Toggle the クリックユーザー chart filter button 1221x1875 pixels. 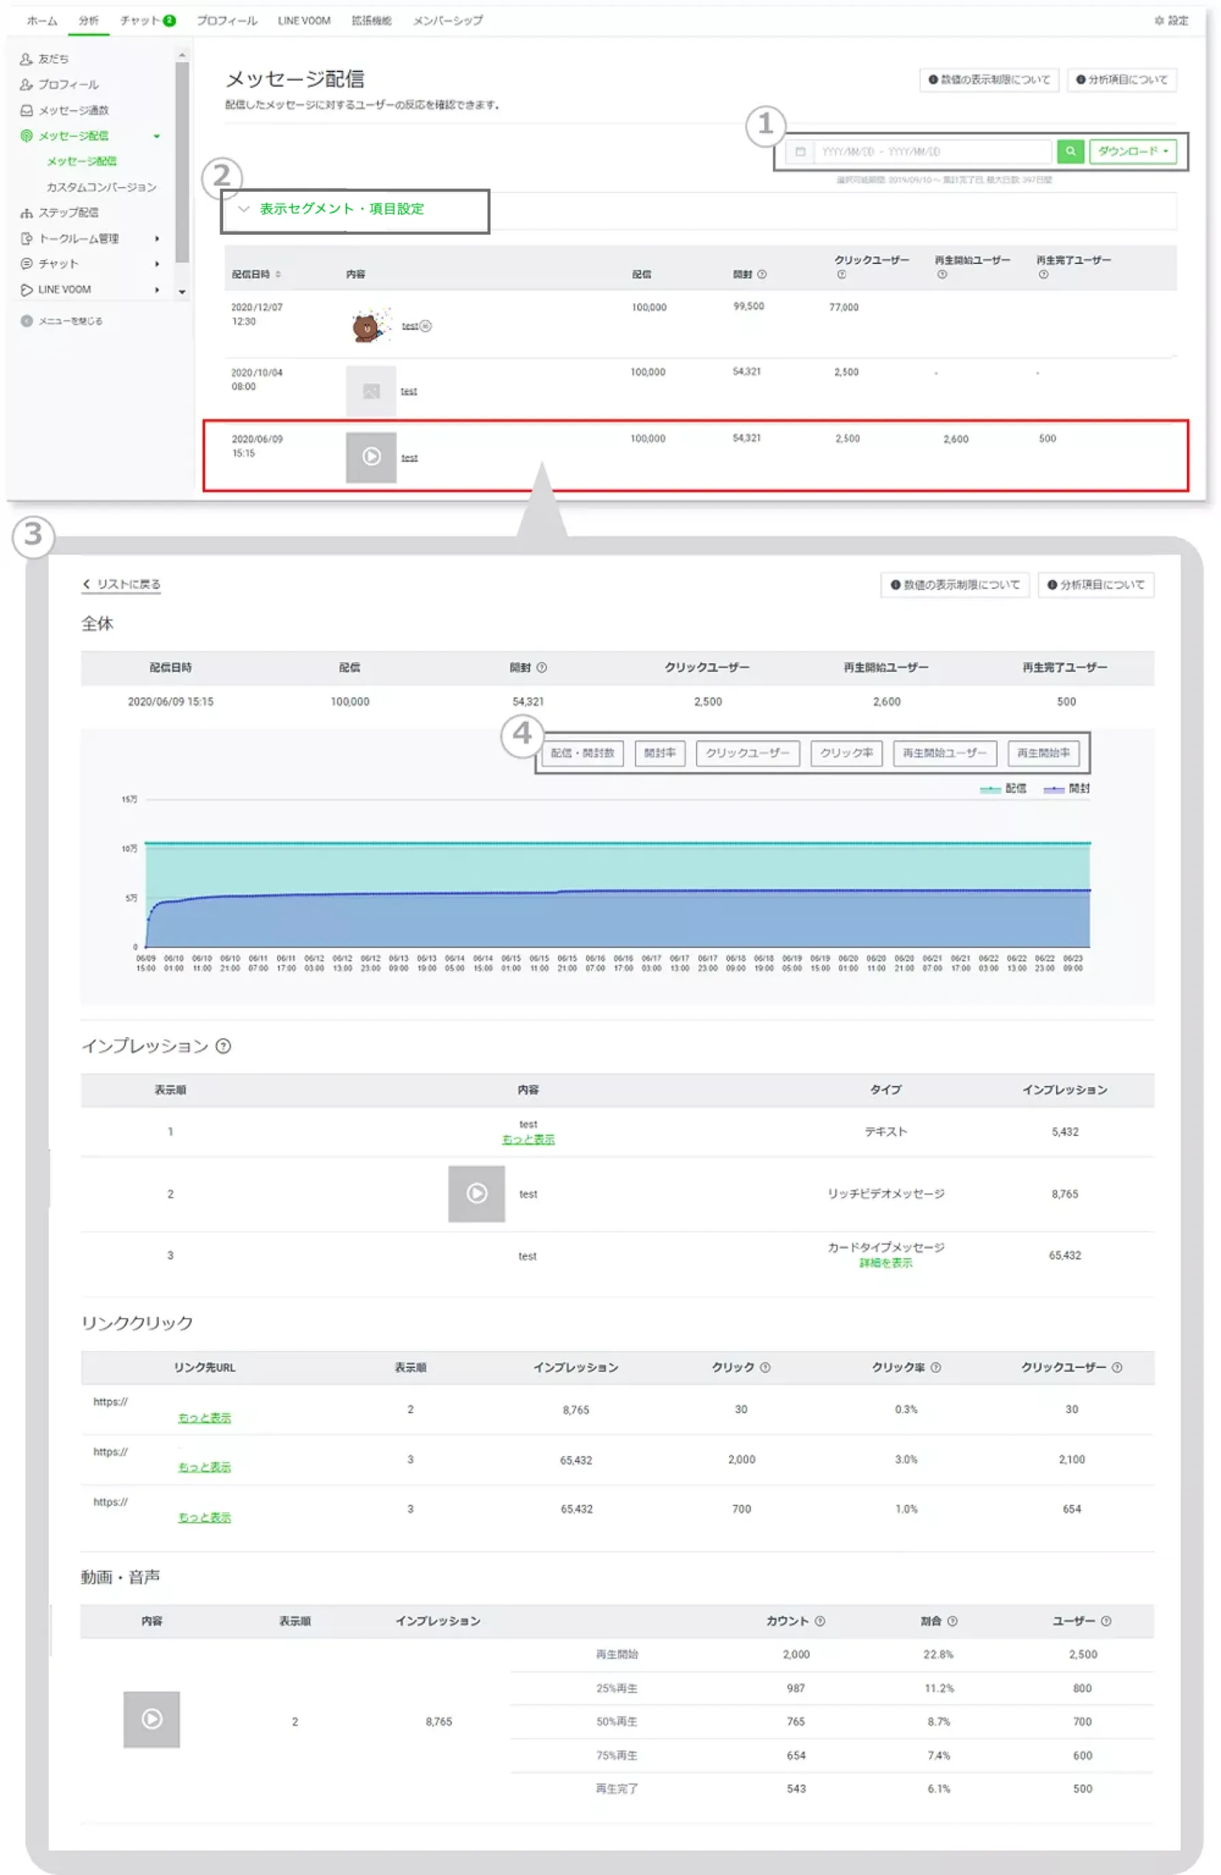(x=747, y=753)
